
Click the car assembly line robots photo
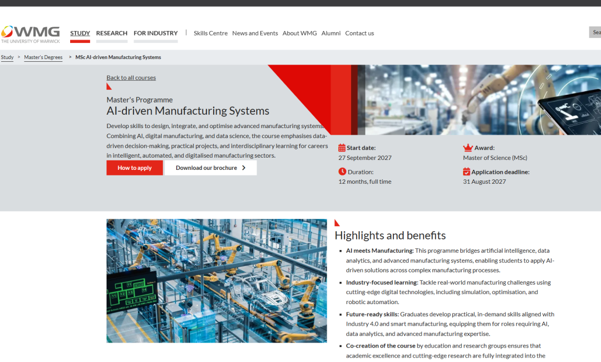(216, 281)
